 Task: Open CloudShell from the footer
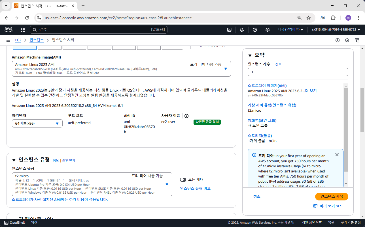14,222
